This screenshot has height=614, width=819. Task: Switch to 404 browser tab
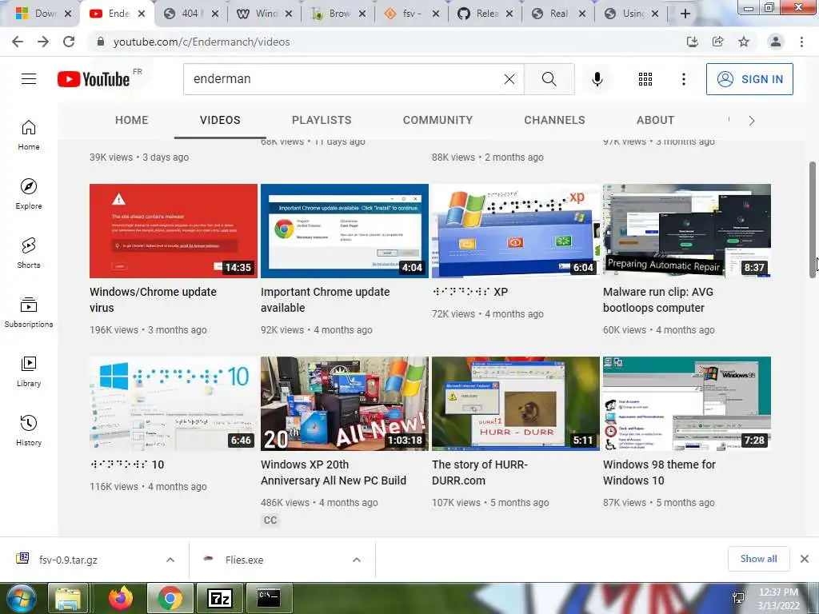(x=190, y=14)
